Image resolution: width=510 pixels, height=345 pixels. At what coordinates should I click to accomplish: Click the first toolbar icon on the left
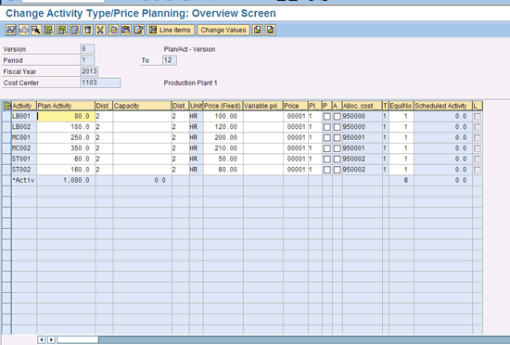(11, 30)
